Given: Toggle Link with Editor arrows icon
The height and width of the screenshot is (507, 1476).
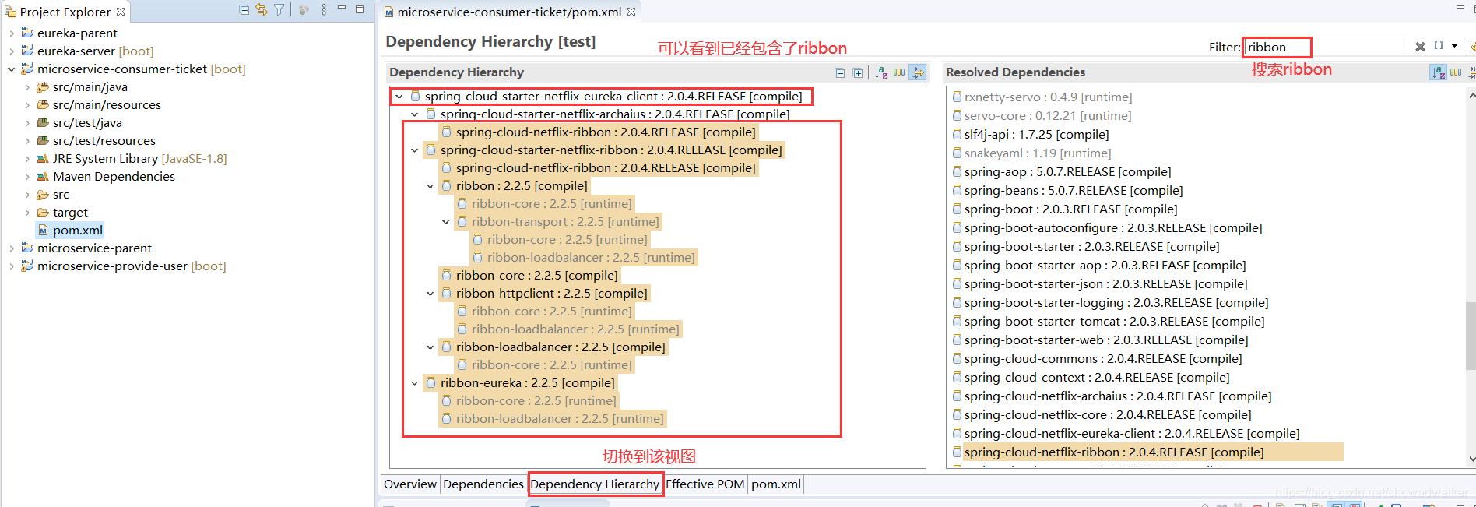Looking at the screenshot, I should click(262, 10).
